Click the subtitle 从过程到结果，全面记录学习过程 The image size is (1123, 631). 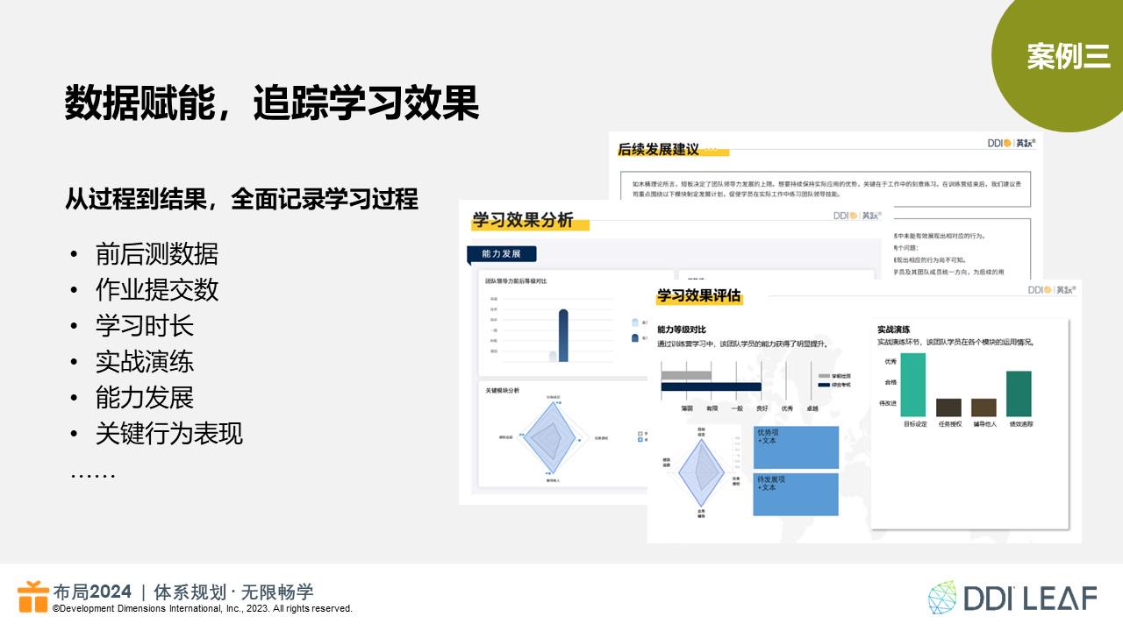241,198
